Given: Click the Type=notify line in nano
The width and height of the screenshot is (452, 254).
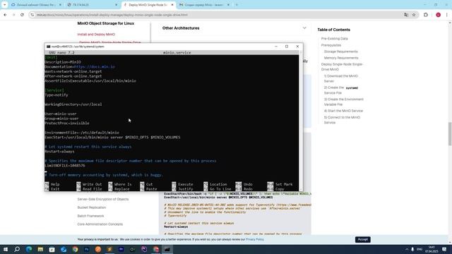Looking at the screenshot, I should (56, 95).
